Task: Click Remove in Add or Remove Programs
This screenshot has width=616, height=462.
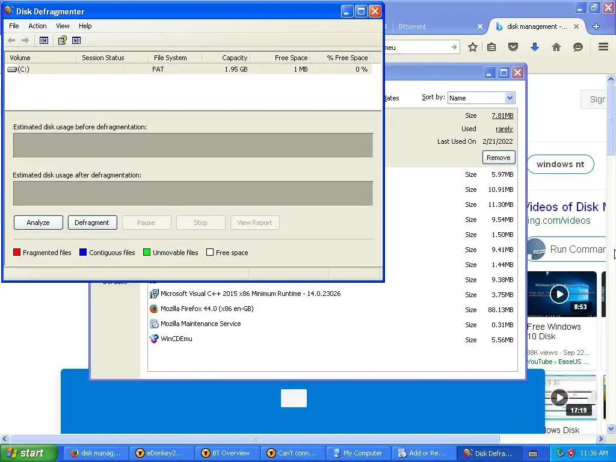Action: pos(499,158)
